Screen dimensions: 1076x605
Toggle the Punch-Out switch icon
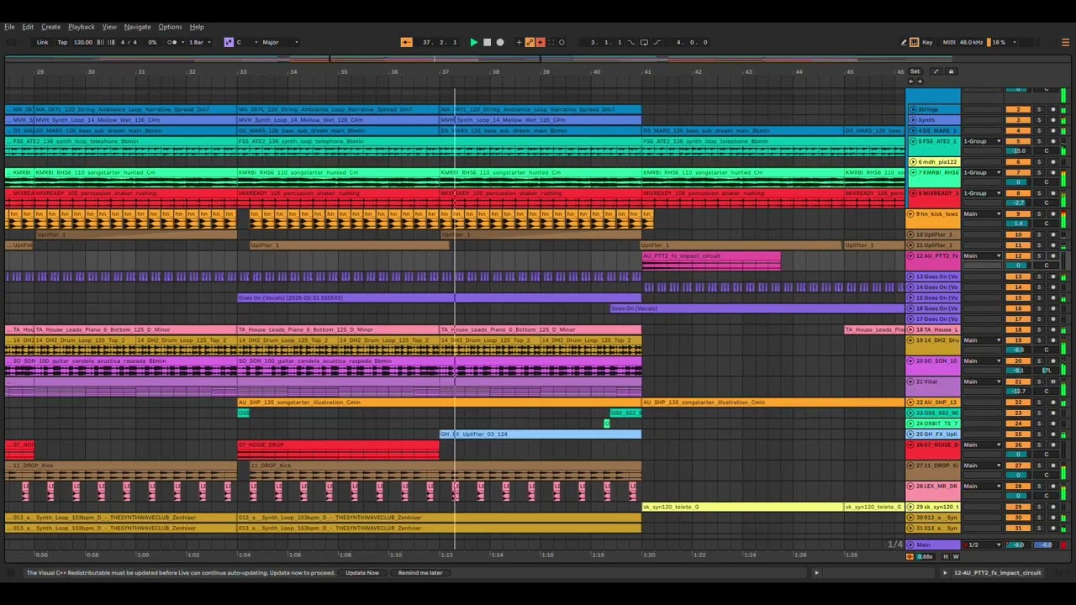[657, 42]
